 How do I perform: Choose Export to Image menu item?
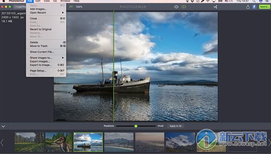[46, 65]
